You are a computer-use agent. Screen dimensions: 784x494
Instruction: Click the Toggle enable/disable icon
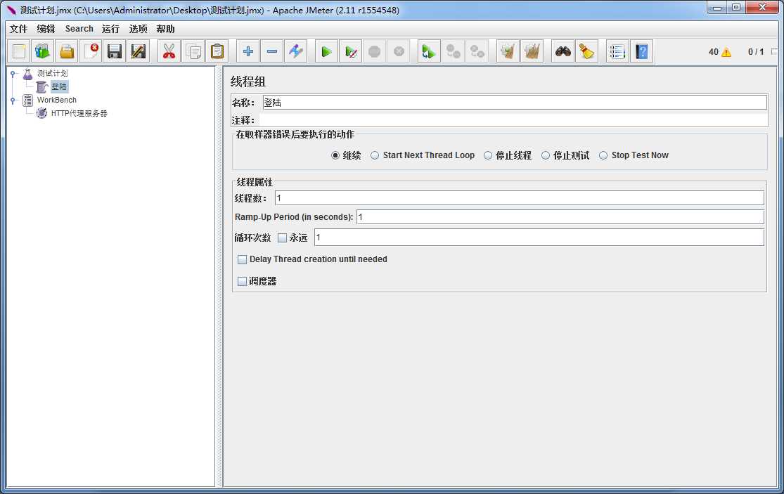[296, 51]
